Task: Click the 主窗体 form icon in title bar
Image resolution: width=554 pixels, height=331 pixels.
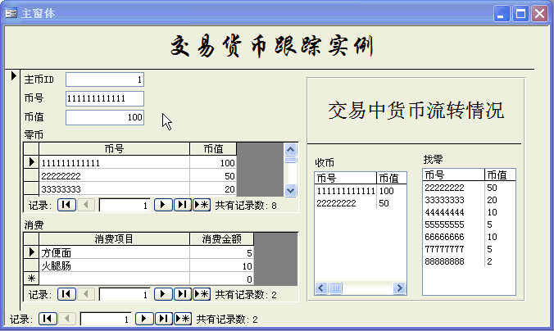Action: [x=11, y=13]
